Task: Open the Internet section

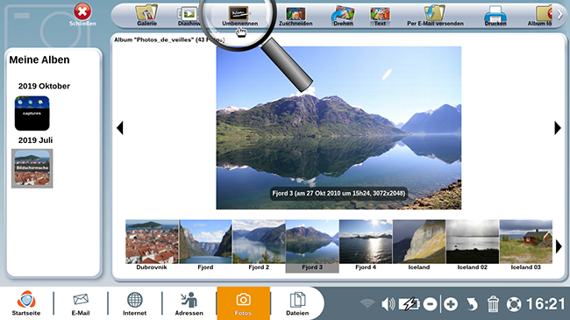Action: (x=134, y=303)
